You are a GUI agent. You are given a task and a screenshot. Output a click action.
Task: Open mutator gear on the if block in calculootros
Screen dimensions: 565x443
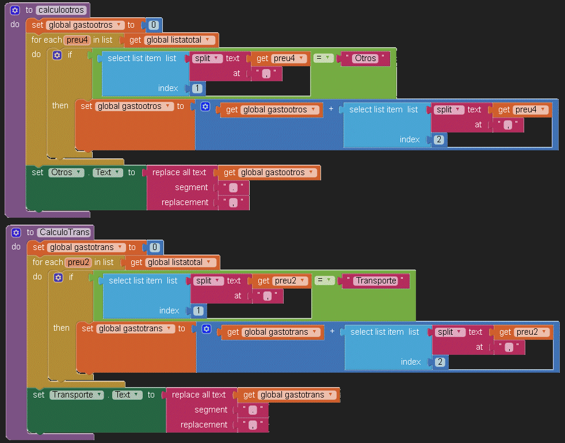point(57,55)
